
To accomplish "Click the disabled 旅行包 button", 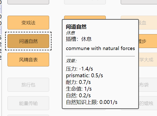I will [x=28, y=85].
